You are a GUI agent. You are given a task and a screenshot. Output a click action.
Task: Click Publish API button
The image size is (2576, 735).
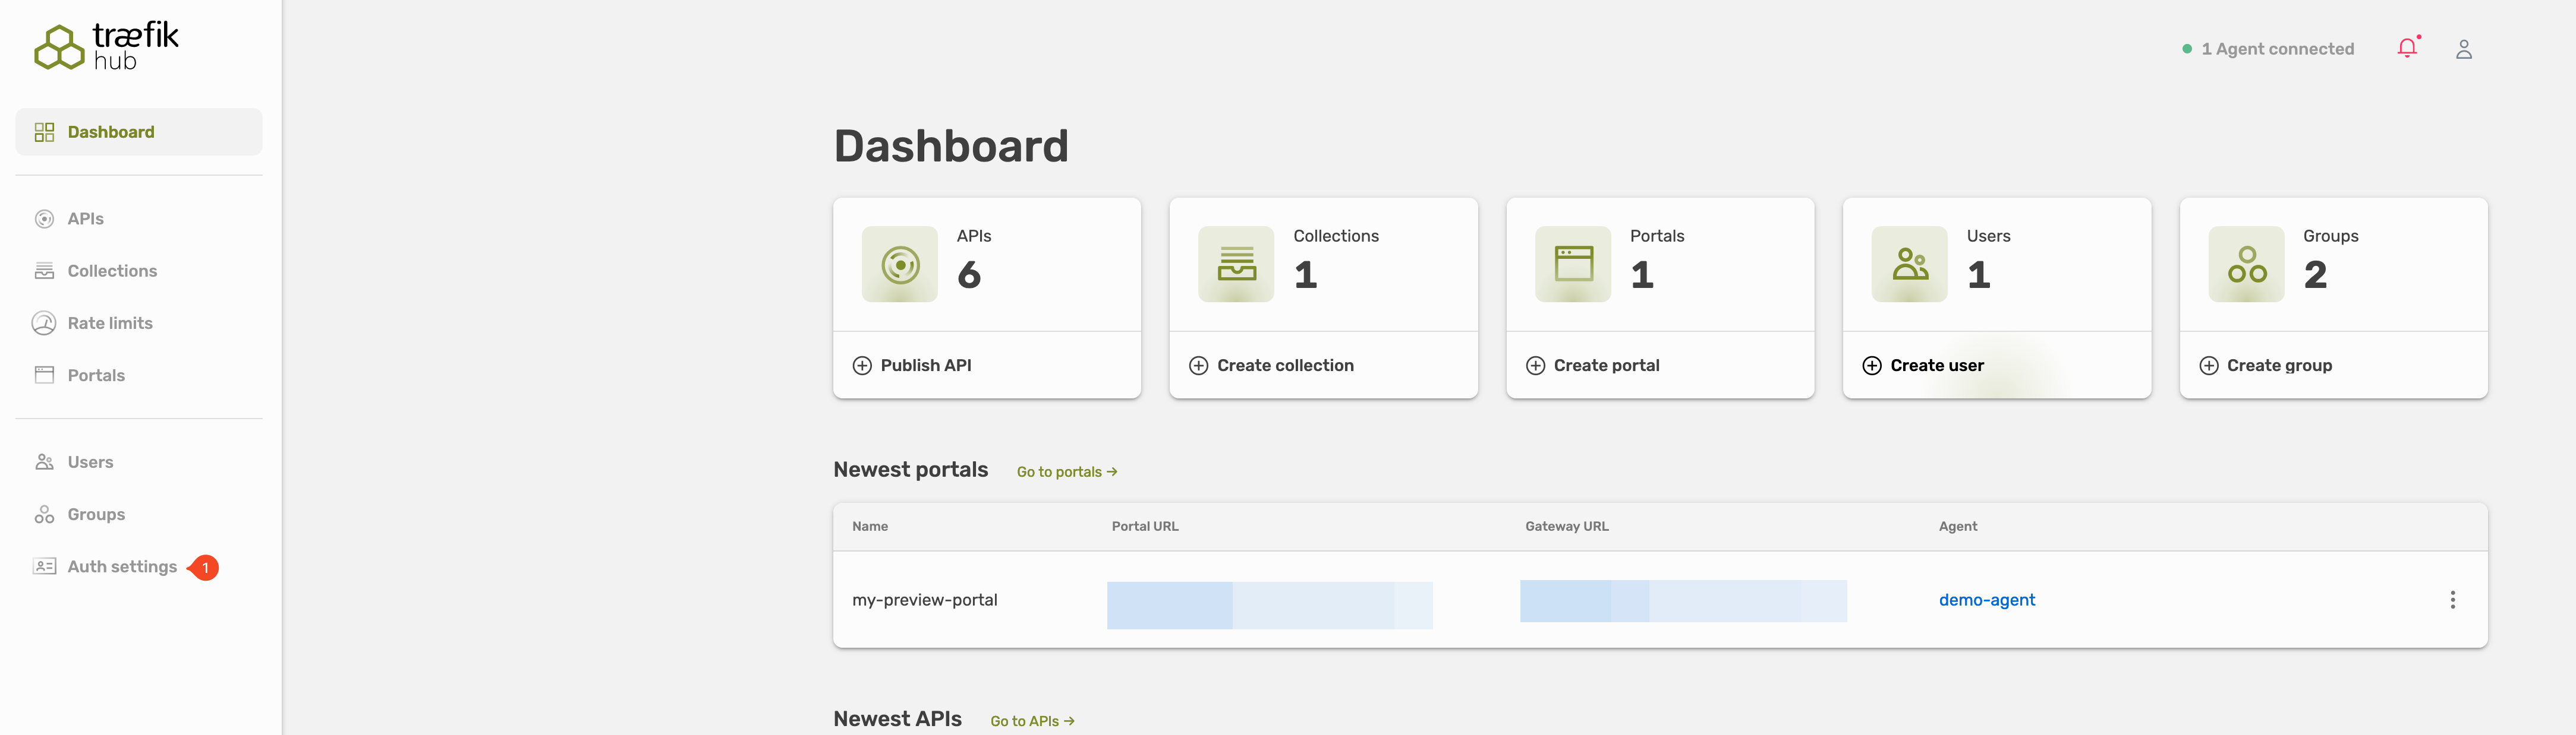coord(912,366)
